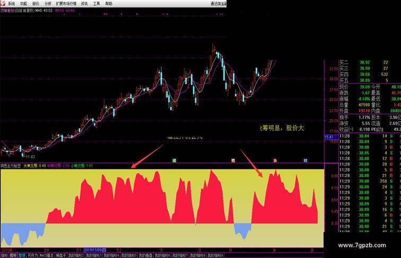Viewport: 401px width, 258px height.
Task: Switch to the 我的指标6 tab
Action: 162,255
